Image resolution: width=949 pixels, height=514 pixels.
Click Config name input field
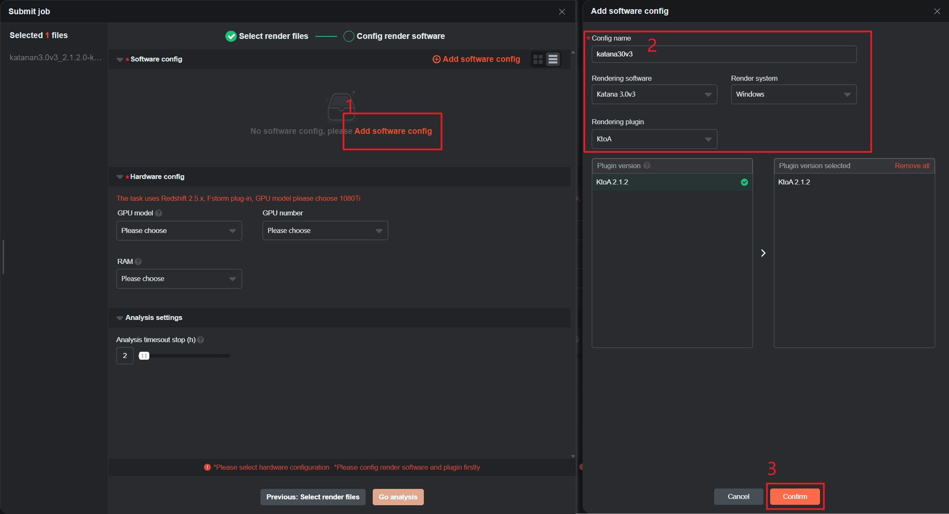(x=724, y=54)
